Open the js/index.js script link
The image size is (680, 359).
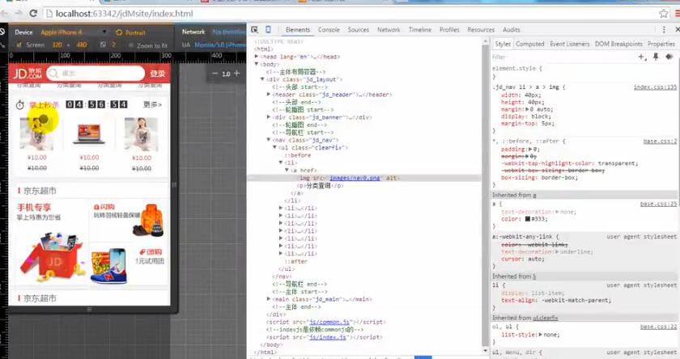click(328, 337)
